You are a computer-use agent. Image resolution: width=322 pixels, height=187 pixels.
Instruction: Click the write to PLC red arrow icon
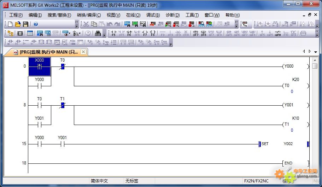pos(153,24)
